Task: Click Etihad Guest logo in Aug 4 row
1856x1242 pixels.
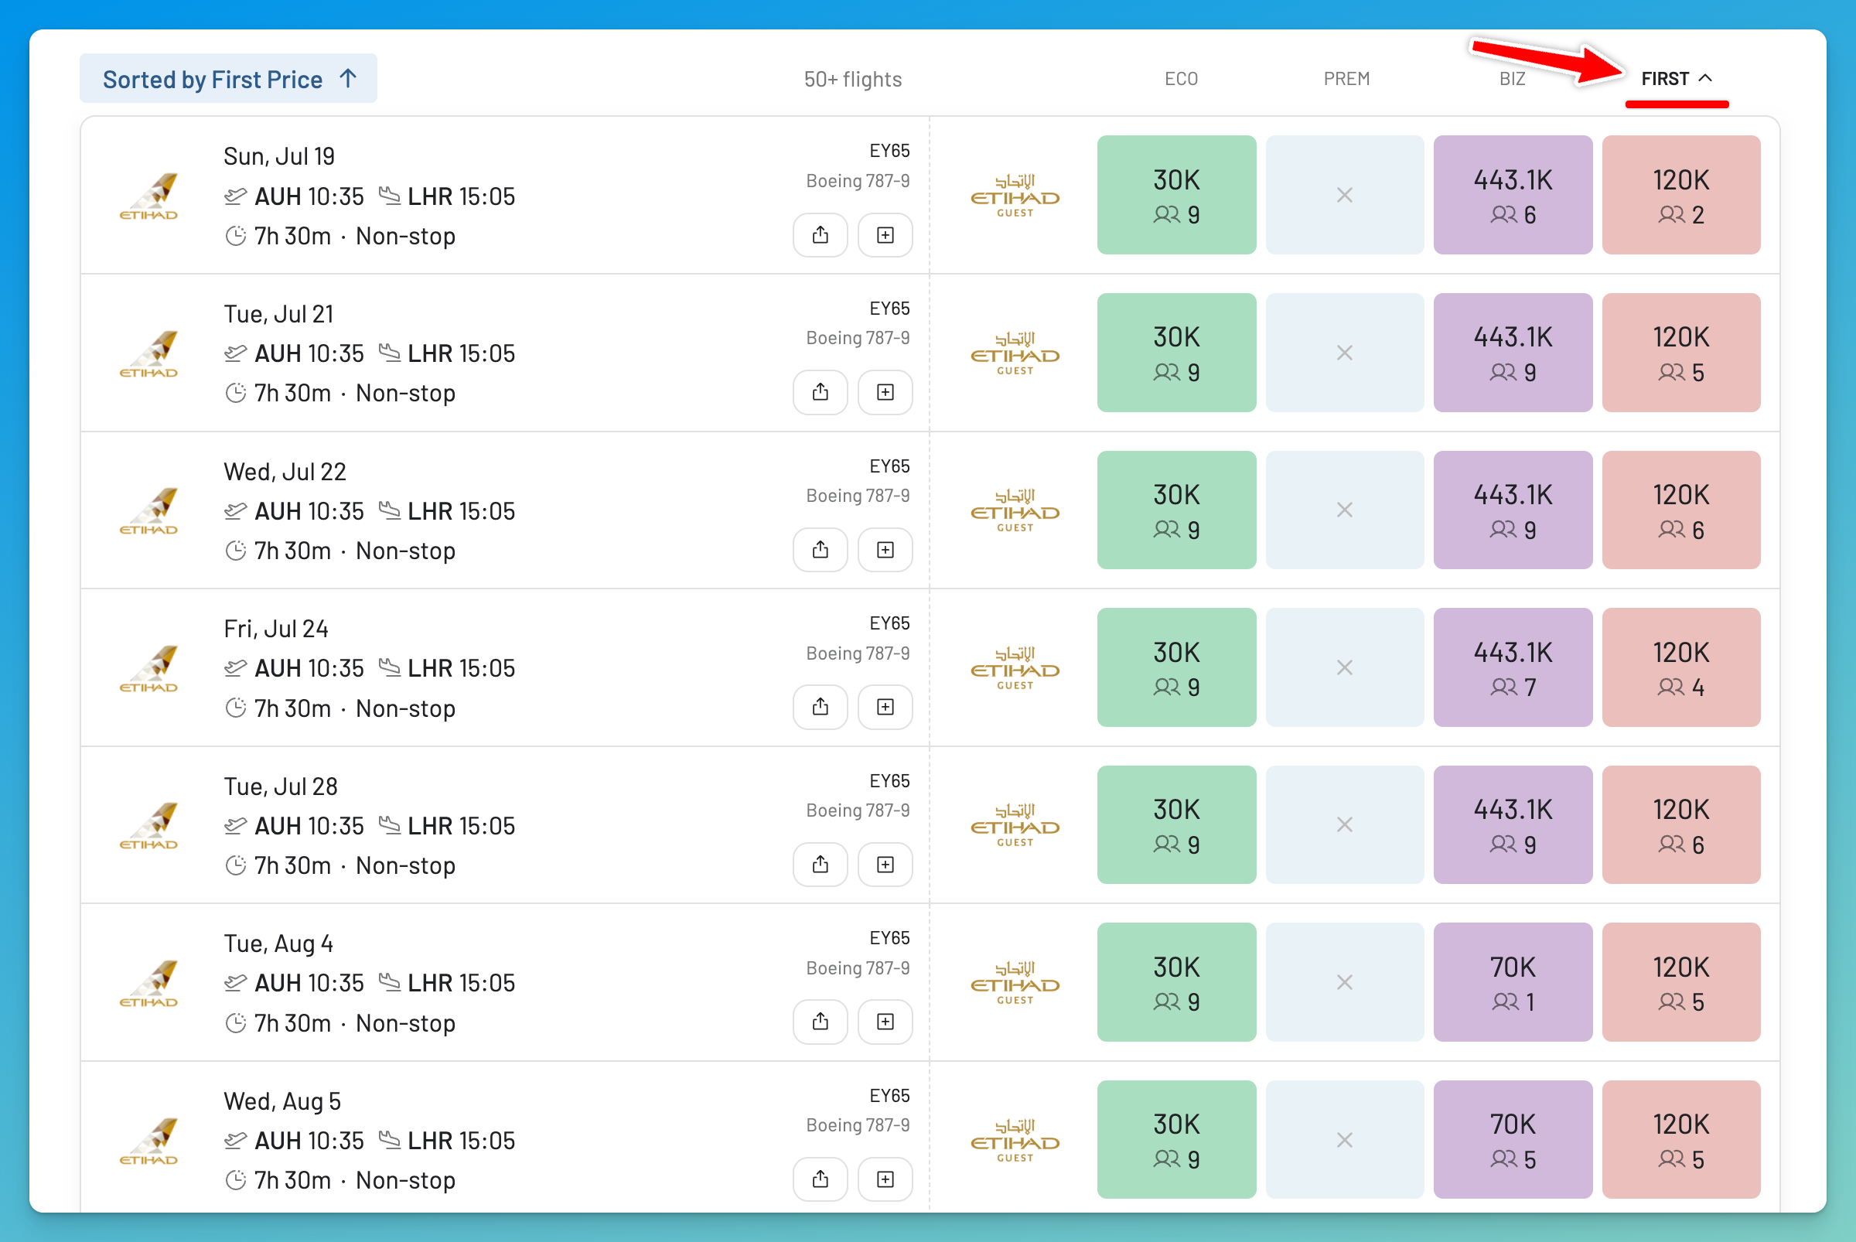Action: click(1015, 983)
